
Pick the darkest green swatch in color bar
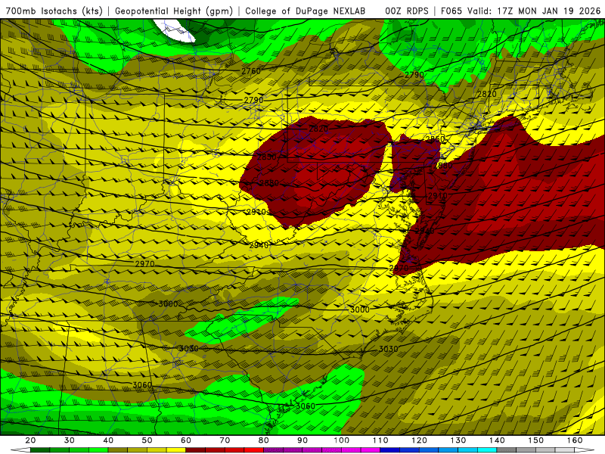click(x=40, y=450)
